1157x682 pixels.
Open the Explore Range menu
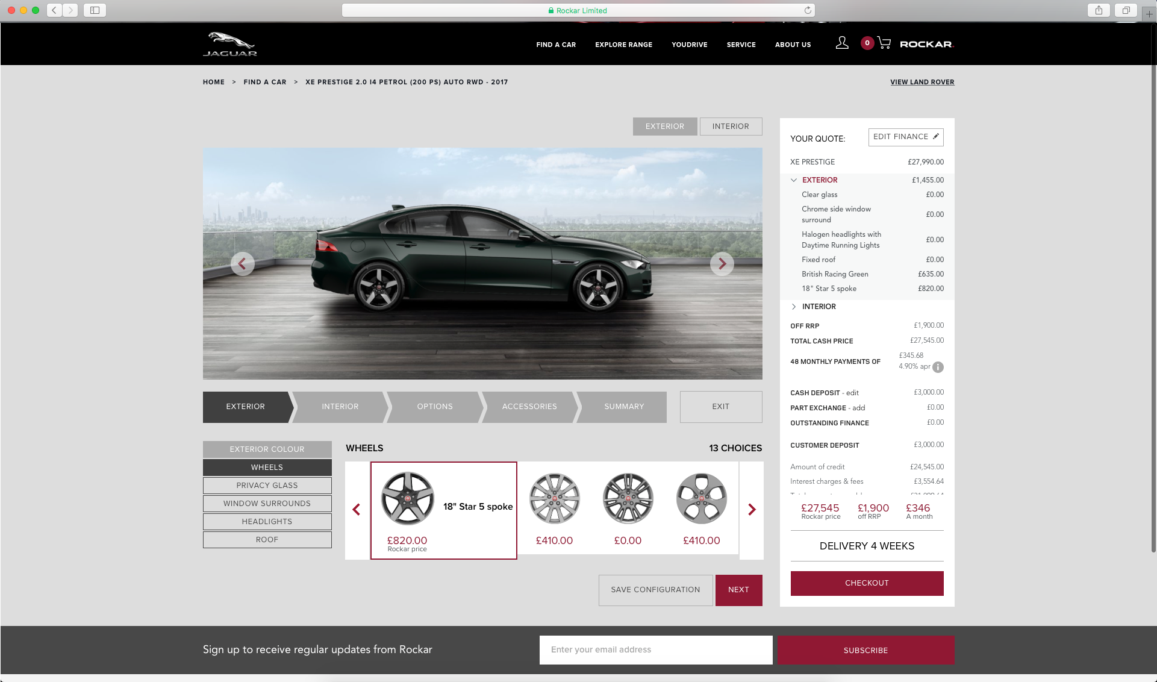coord(623,45)
